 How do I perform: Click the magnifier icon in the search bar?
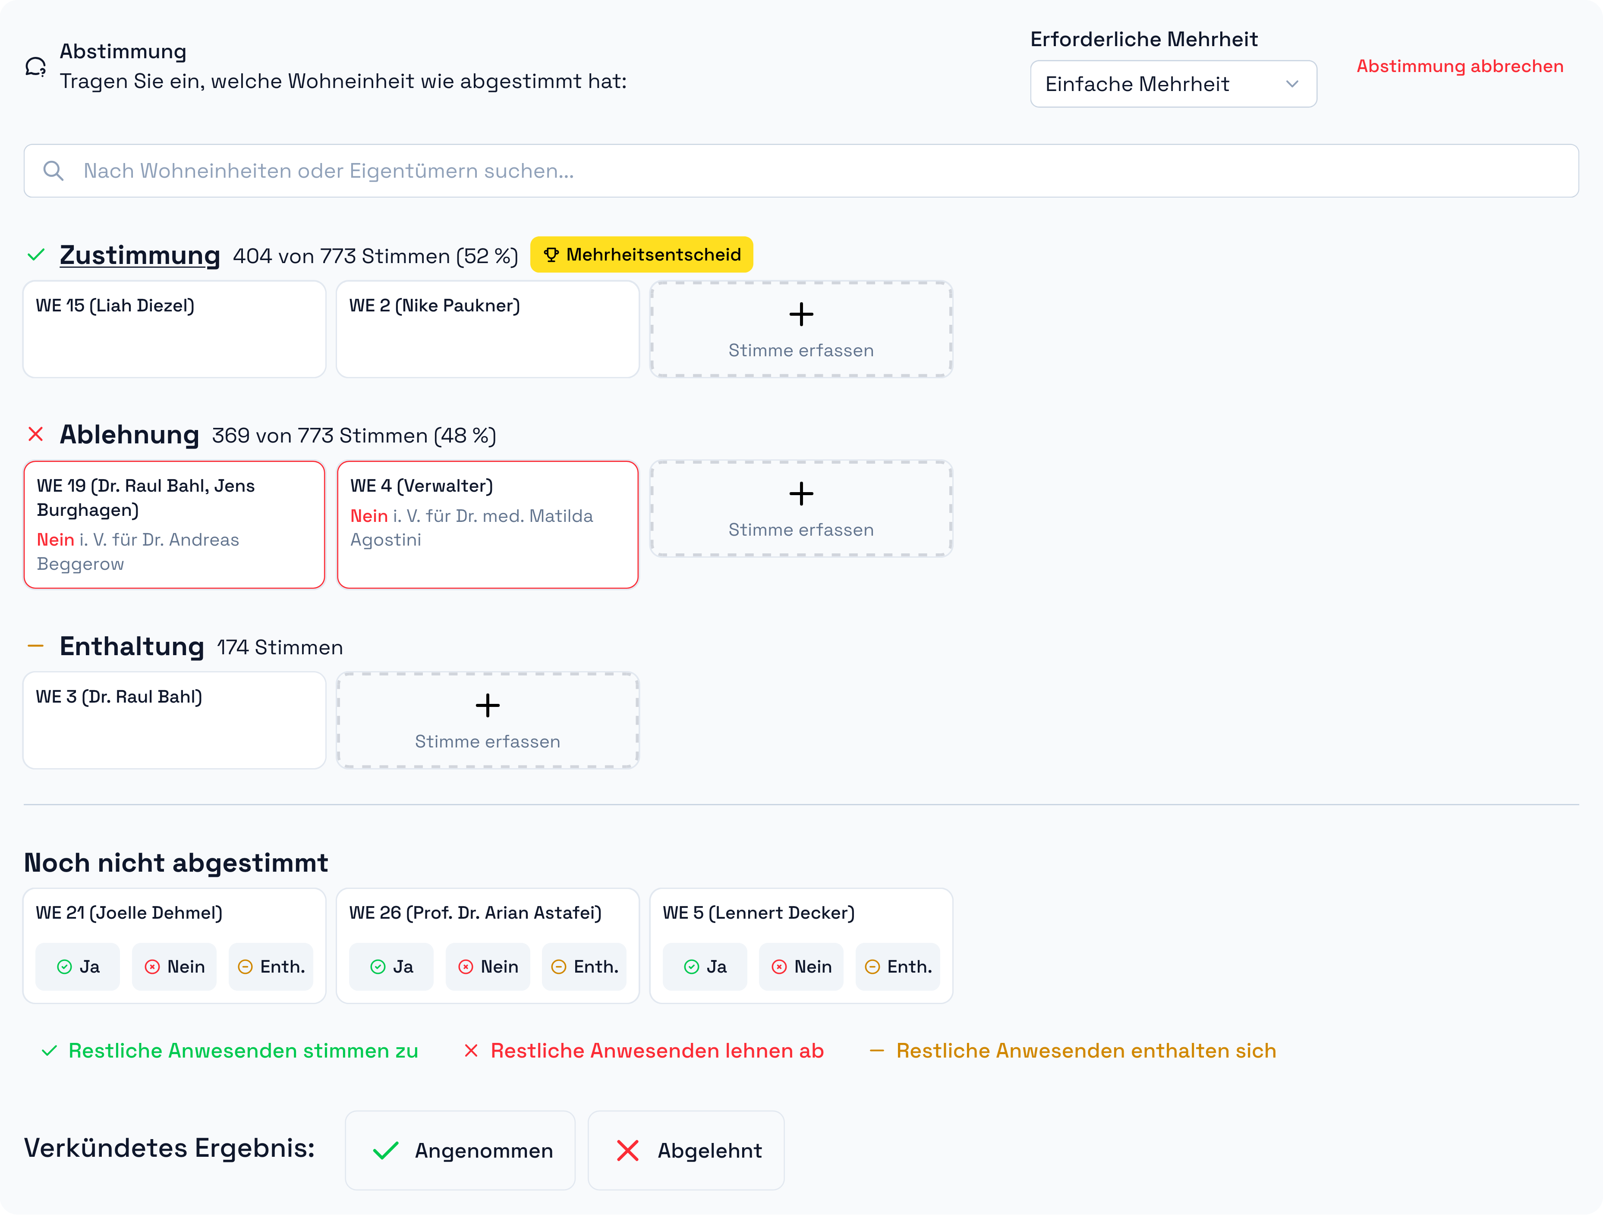[53, 170]
